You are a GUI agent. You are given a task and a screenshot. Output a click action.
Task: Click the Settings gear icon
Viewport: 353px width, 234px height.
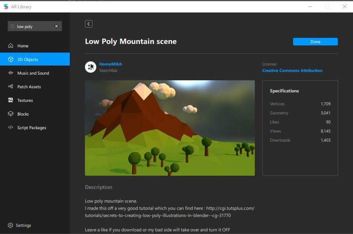pos(11,225)
